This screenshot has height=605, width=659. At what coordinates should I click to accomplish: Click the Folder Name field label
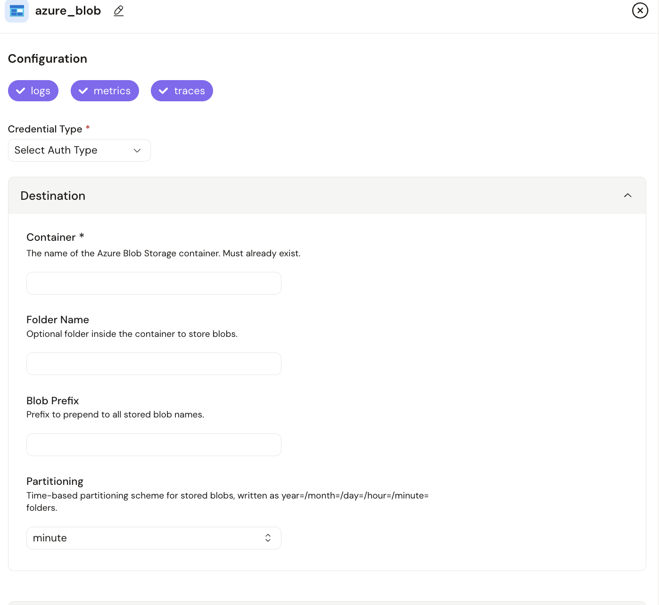point(58,320)
